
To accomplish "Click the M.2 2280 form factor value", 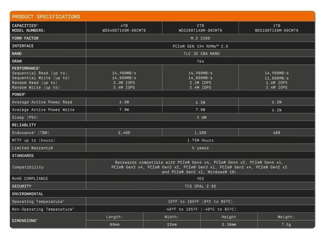I will pos(200,38).
